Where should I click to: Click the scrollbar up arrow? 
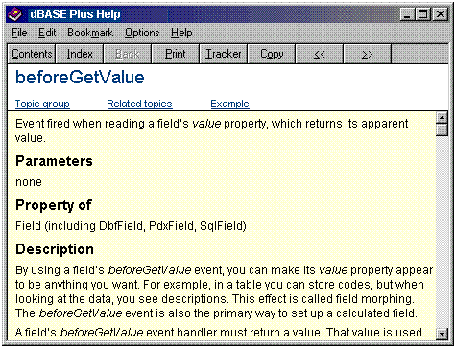click(x=442, y=118)
